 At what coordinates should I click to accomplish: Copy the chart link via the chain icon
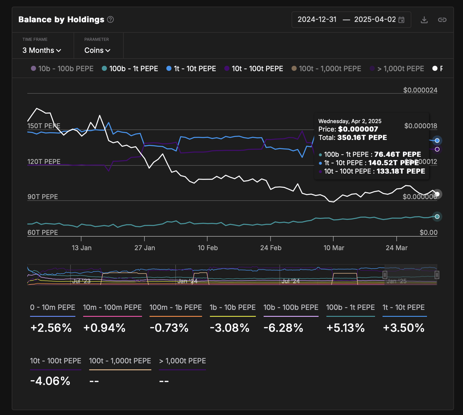[442, 20]
